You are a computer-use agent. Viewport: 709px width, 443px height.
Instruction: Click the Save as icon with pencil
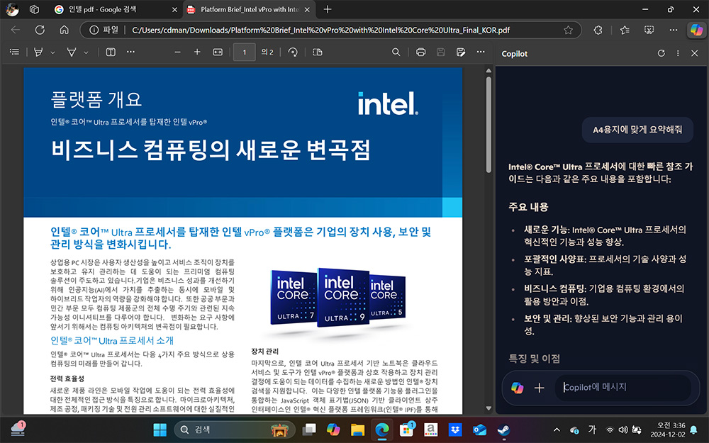pyautogui.click(x=461, y=52)
